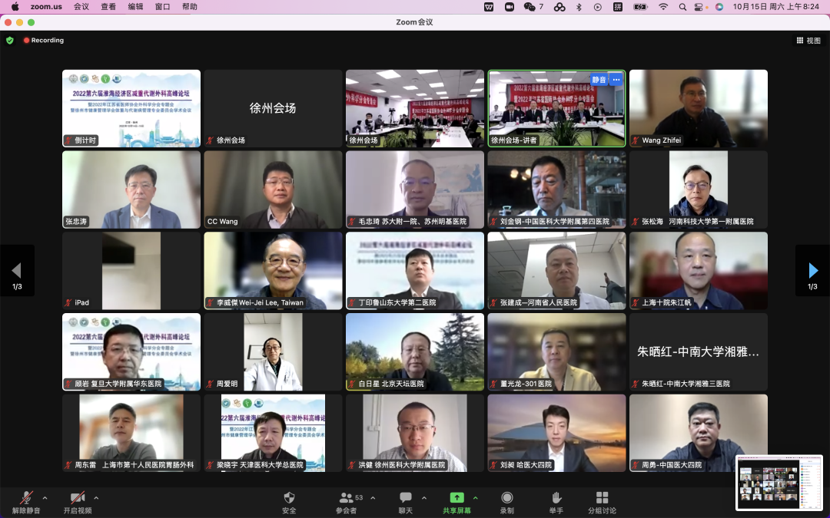Click the Security shield icon

[x=289, y=498]
